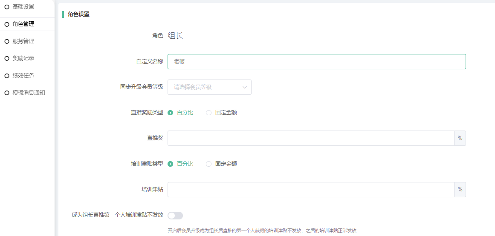Screen dimensions: 495x236
Task: Choose 固定金额 for 培训津贴类型
Action: [x=209, y=164]
